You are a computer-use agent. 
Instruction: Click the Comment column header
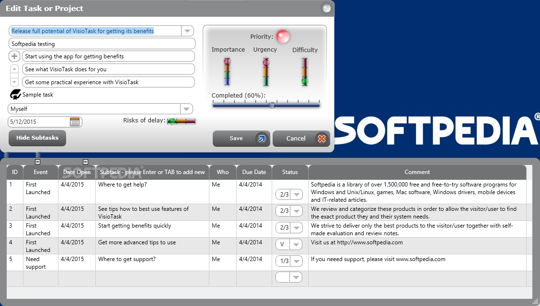417,172
